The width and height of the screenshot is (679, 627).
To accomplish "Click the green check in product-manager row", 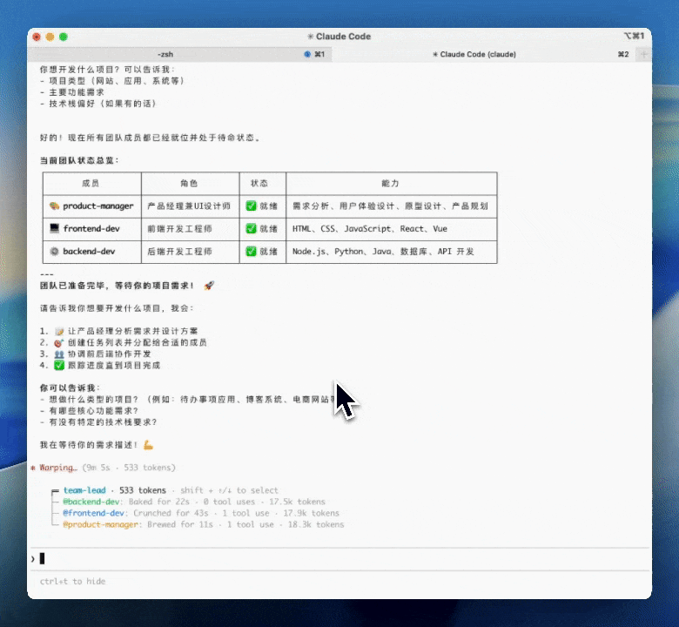I will click(251, 206).
